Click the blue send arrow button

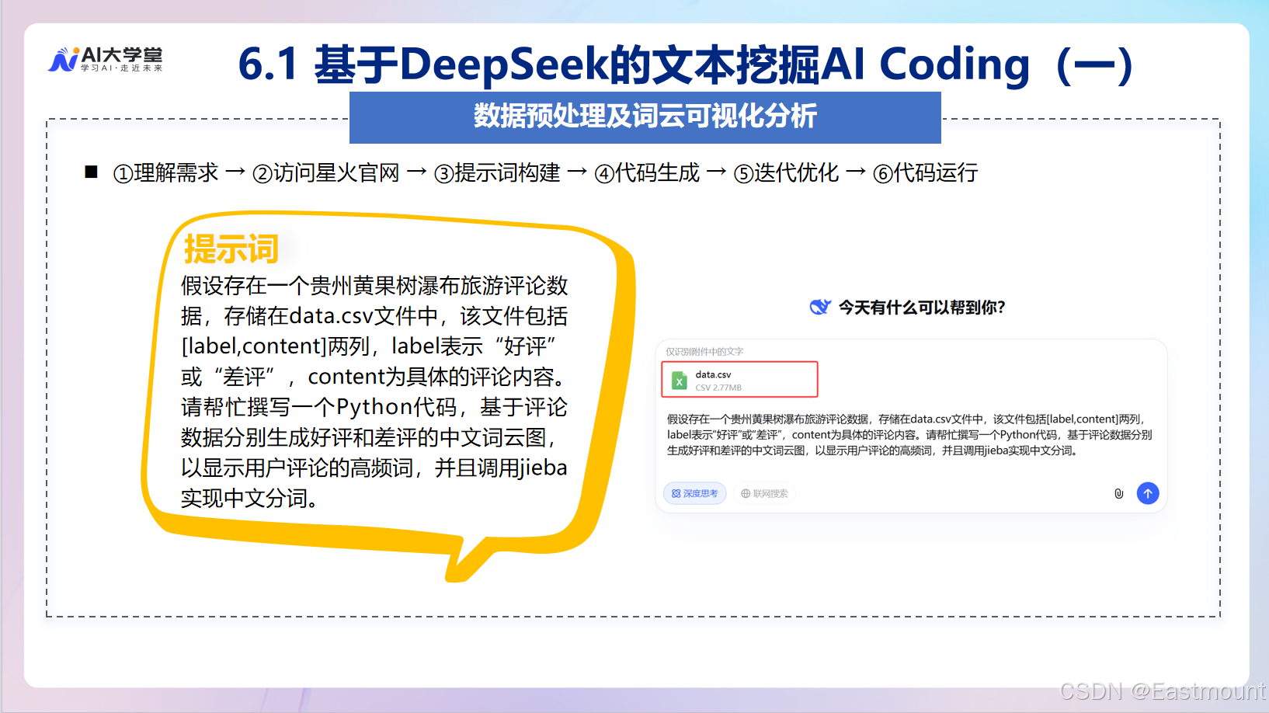click(1147, 493)
